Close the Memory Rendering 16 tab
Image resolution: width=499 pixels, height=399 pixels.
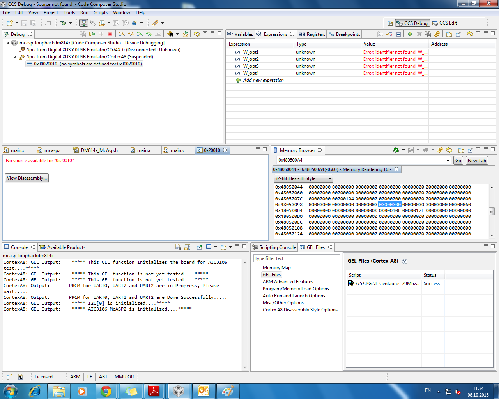coord(396,169)
